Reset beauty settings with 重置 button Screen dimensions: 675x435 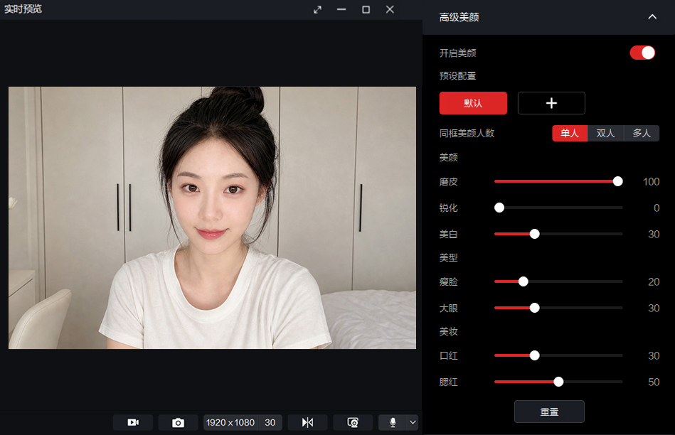[549, 412]
